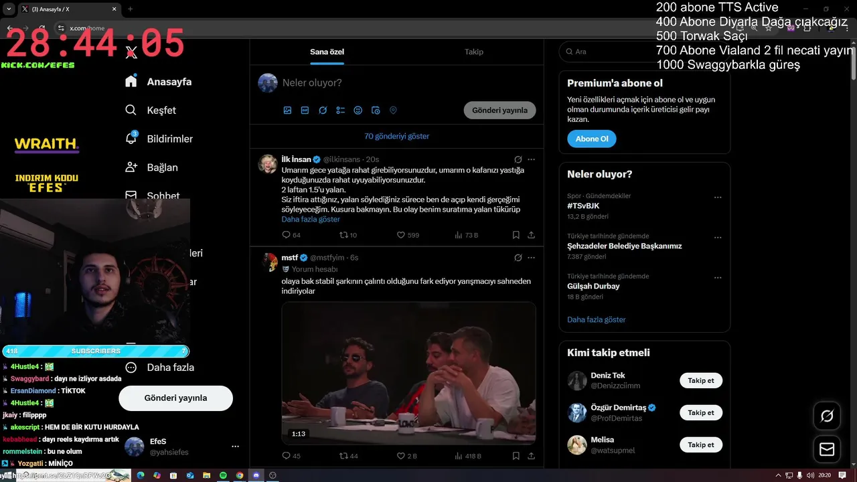The image size is (857, 482).
Task: Close the Anasayfa / X tab
Action: (x=114, y=9)
